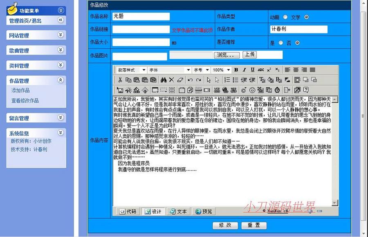Open the 字体 font family dropdown
The height and width of the screenshot is (237, 368).
click(x=188, y=70)
